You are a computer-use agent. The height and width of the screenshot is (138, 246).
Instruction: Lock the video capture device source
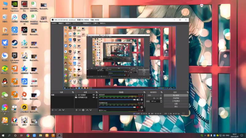click(x=97, y=97)
